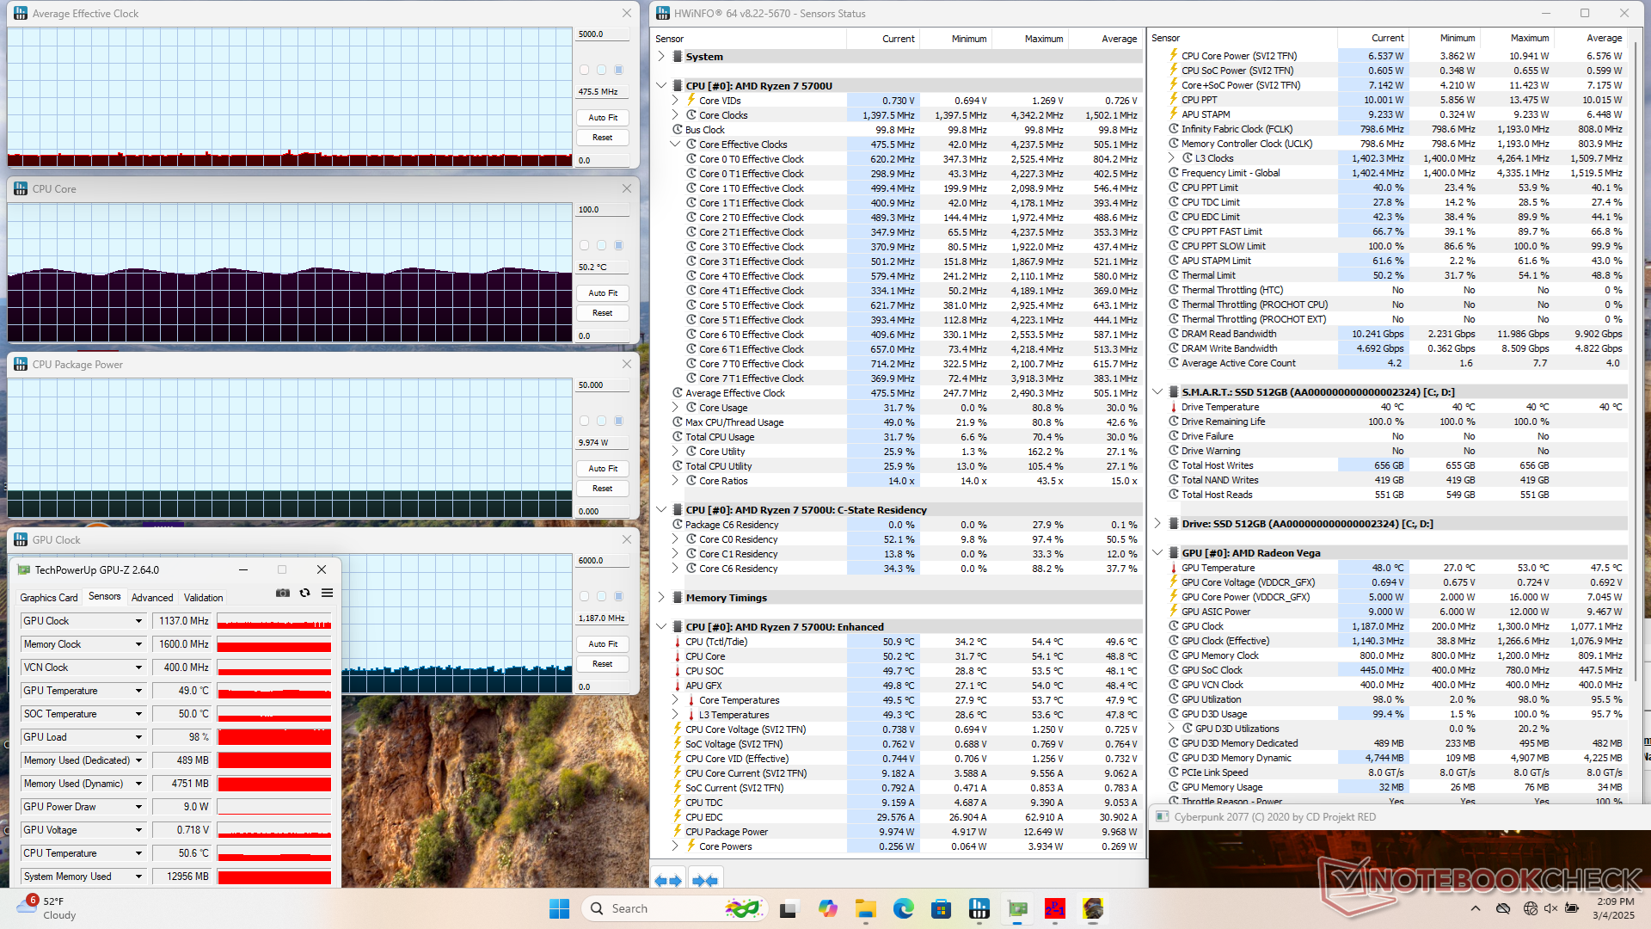Click search highlight mask icon in taskbar

coord(743,908)
